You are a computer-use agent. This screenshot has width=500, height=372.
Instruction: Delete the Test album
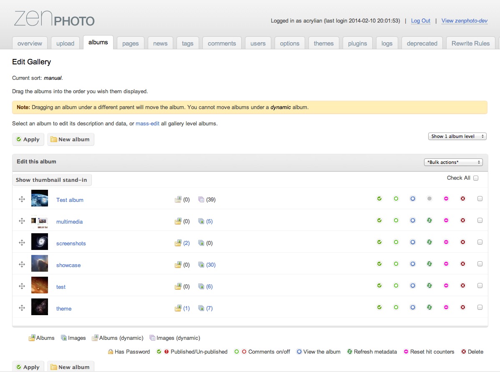[x=462, y=199]
